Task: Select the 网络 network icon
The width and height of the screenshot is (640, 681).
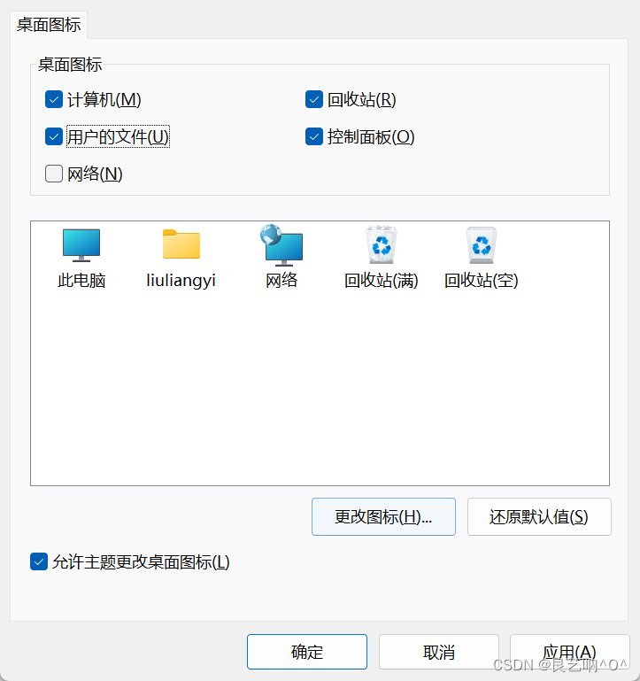Action: click(x=281, y=245)
